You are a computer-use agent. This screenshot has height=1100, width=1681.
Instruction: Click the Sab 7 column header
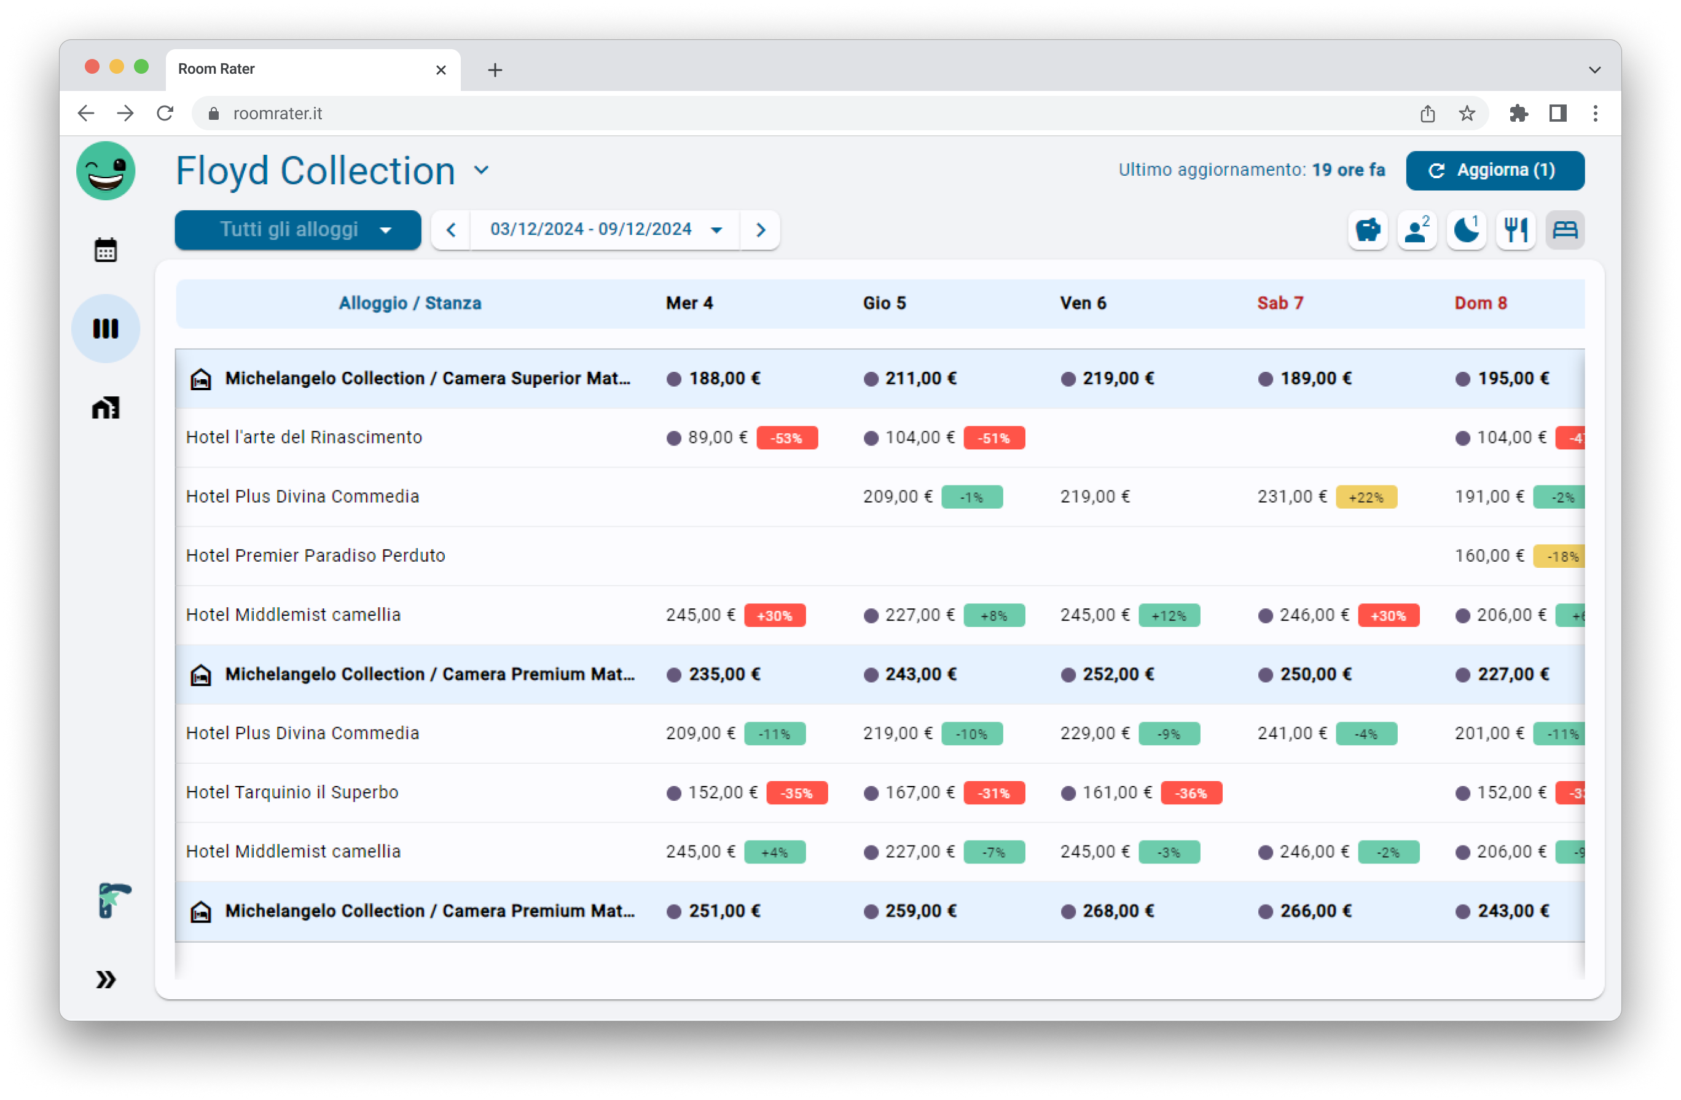tap(1280, 303)
